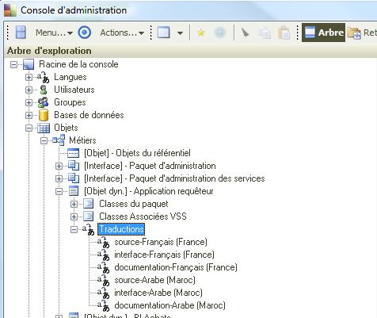The width and height of the screenshot is (377, 318).
Task: Select the Classes du paquet item
Action: [134, 204]
